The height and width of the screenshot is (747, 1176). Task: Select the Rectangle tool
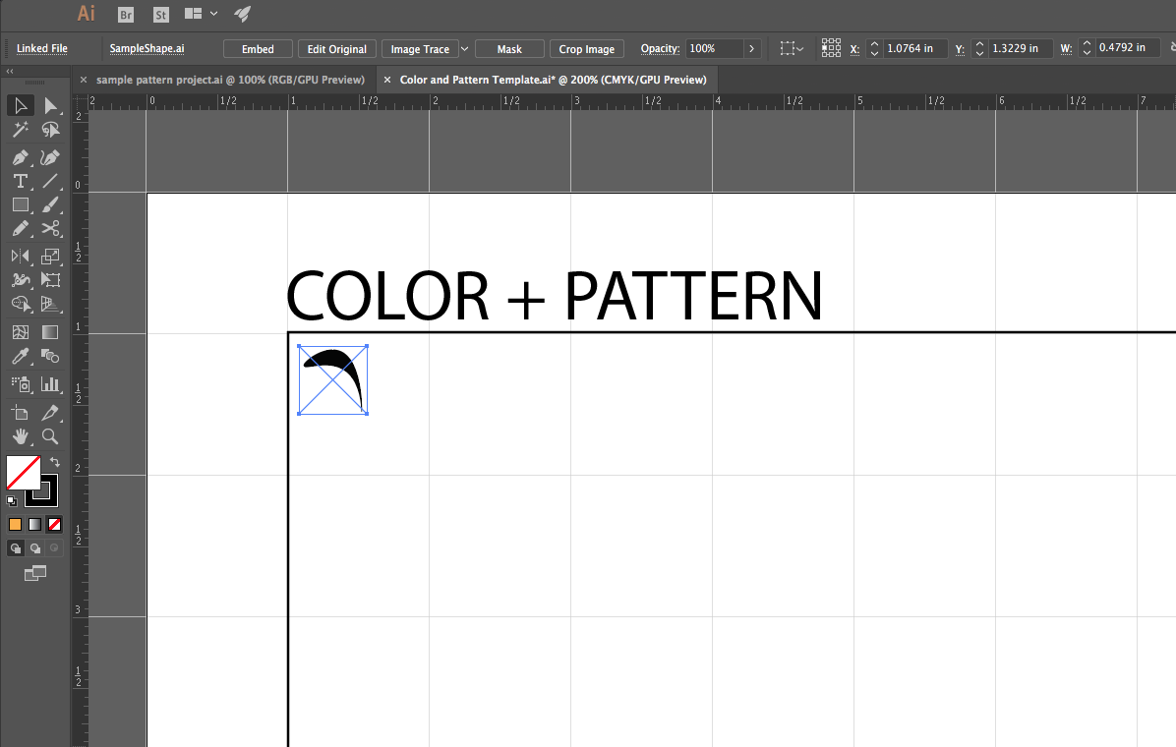[21, 204]
